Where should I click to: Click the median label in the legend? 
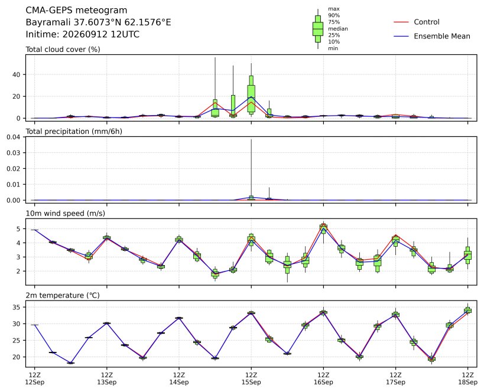[338, 29]
